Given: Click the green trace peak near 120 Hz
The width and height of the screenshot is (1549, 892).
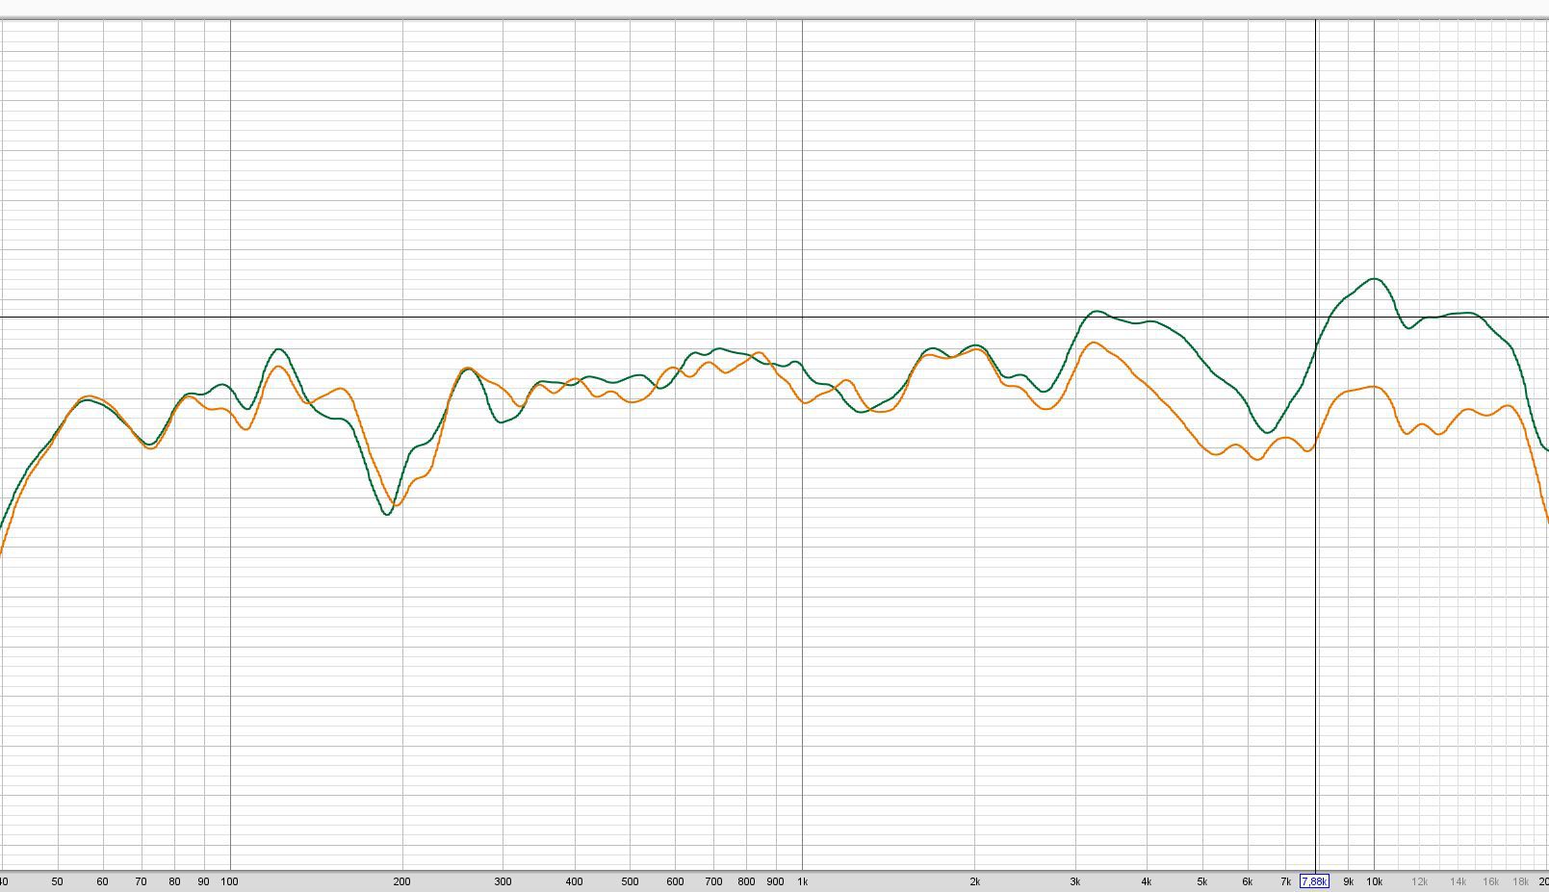Looking at the screenshot, I should [278, 349].
